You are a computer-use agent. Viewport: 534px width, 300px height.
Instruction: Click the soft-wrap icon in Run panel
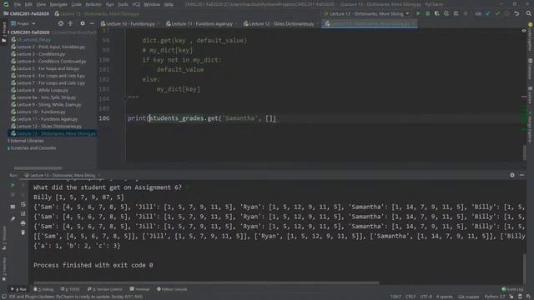point(23,204)
